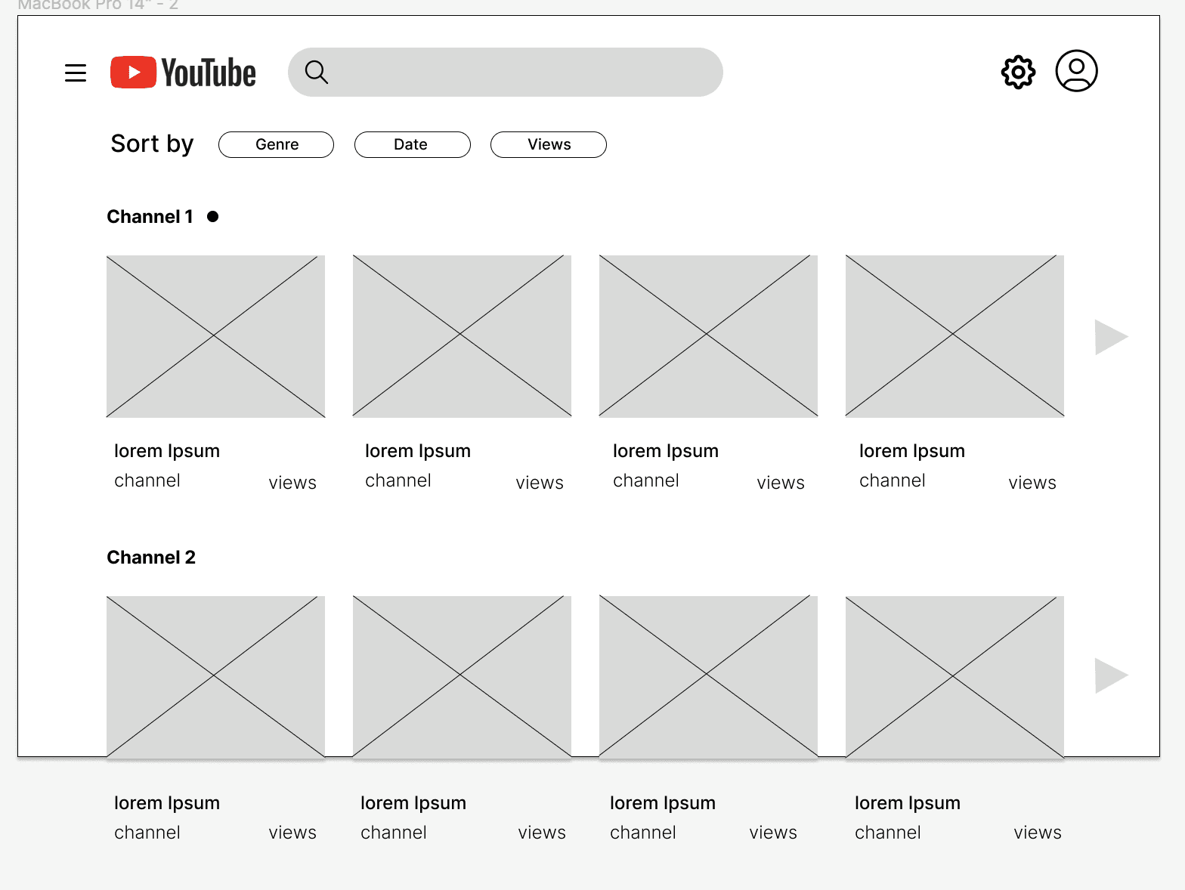Sort videos by Views
Viewport: 1185px width, 890px height.
point(548,144)
